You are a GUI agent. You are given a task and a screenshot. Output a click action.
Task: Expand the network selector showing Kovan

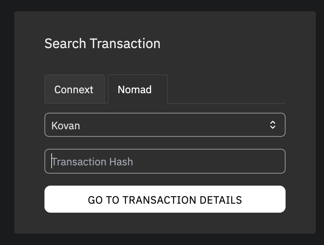[x=165, y=125]
